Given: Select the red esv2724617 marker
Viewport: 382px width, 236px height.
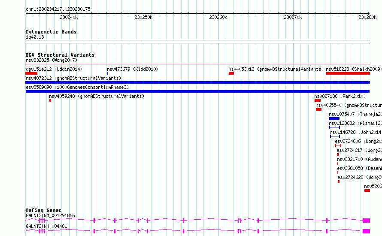Looking at the screenshot, I should tap(338, 154).
